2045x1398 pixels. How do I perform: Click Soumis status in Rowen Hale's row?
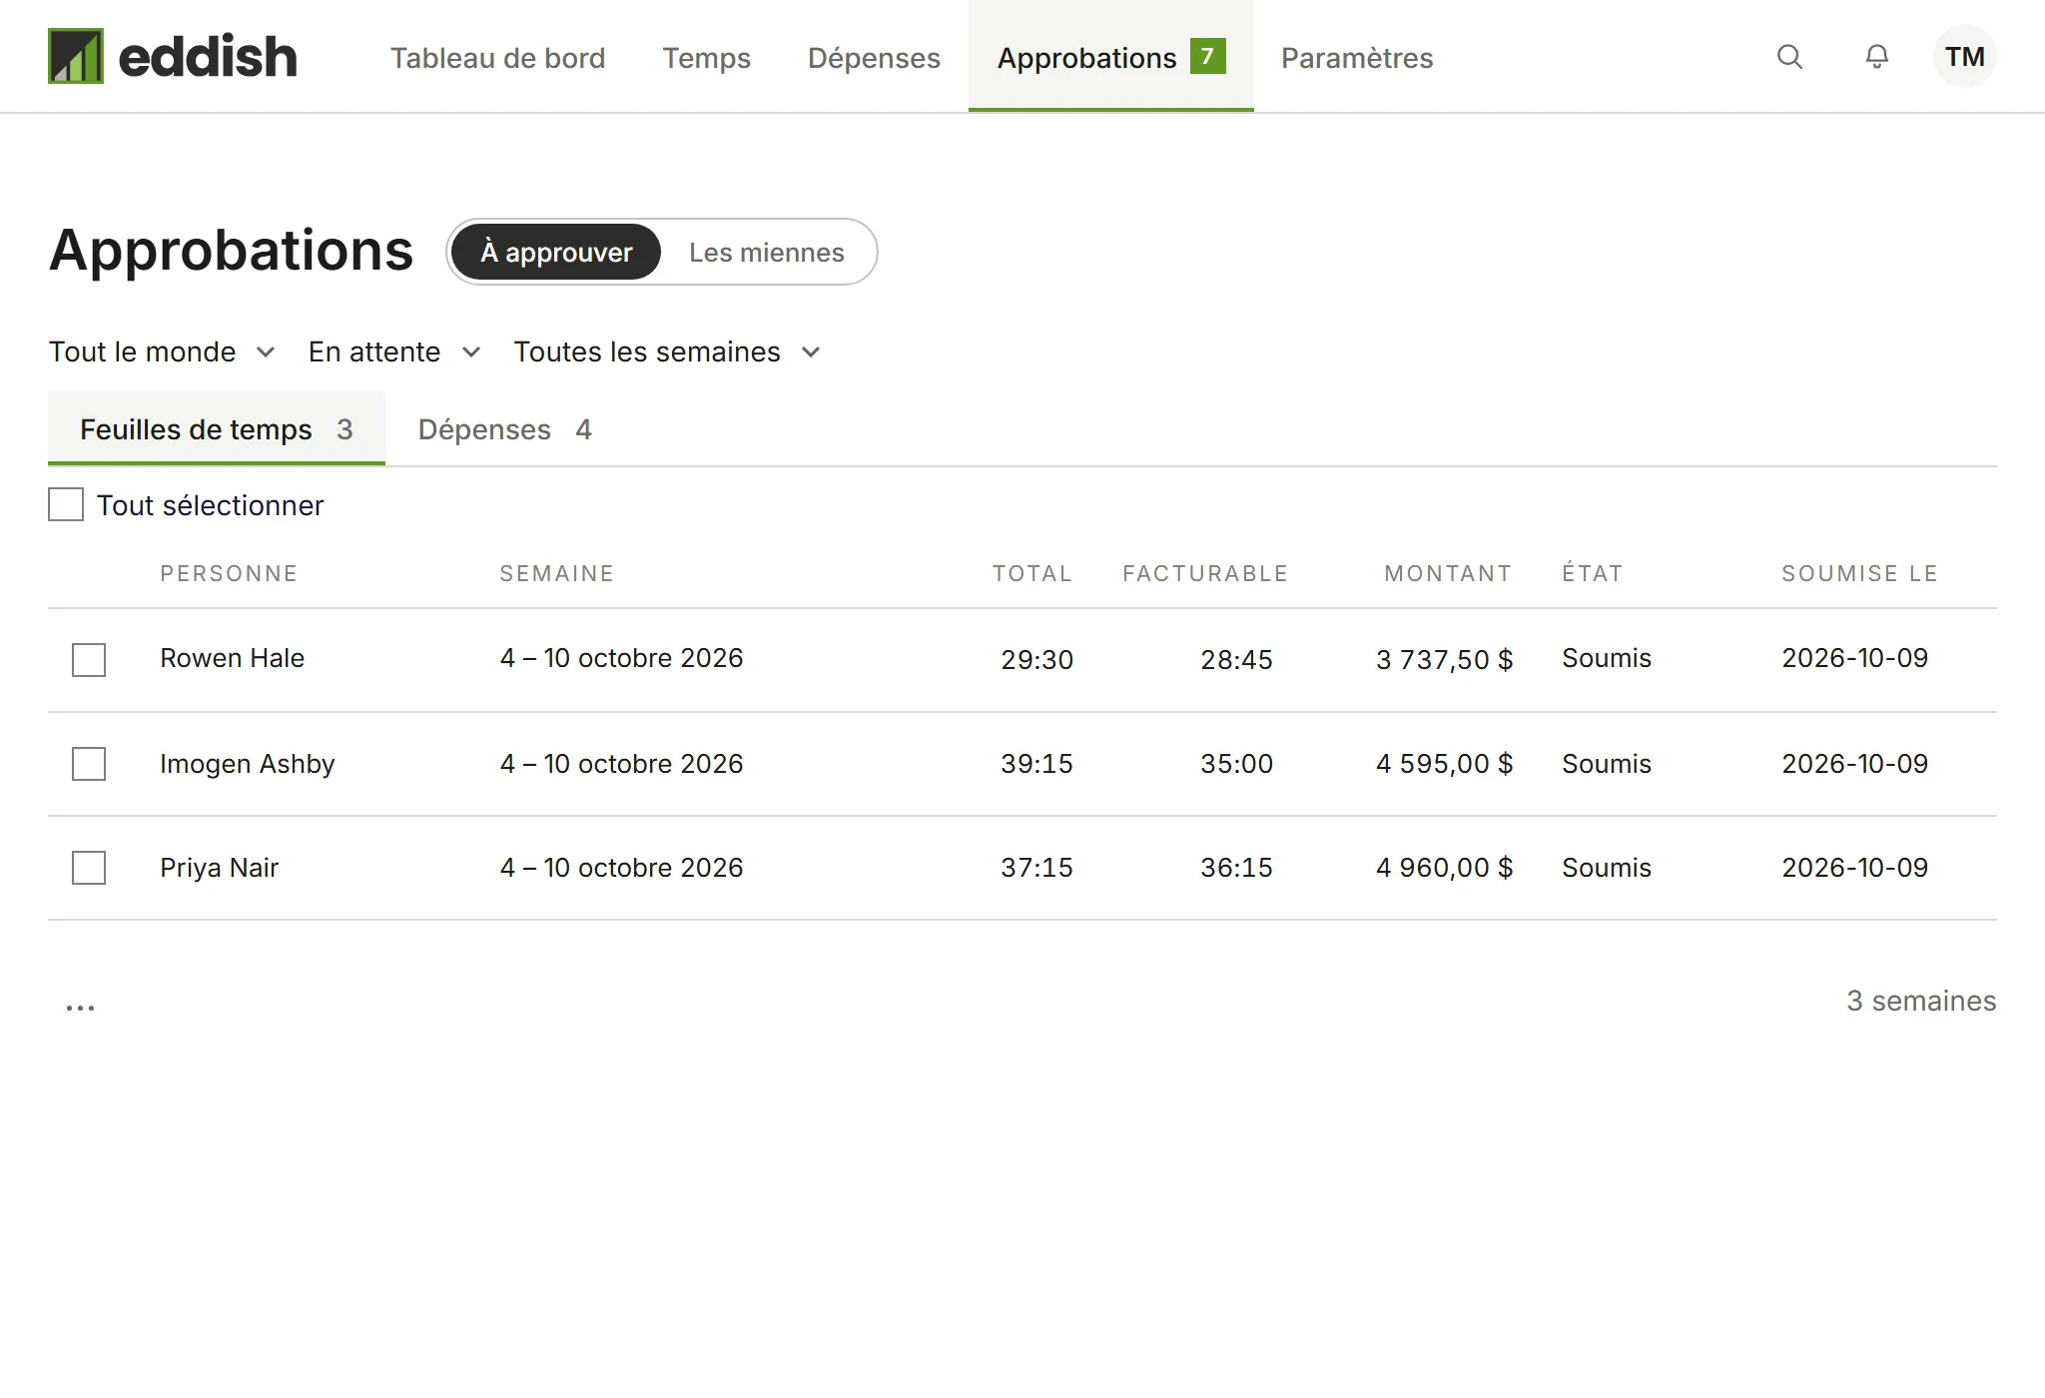[x=1607, y=658]
